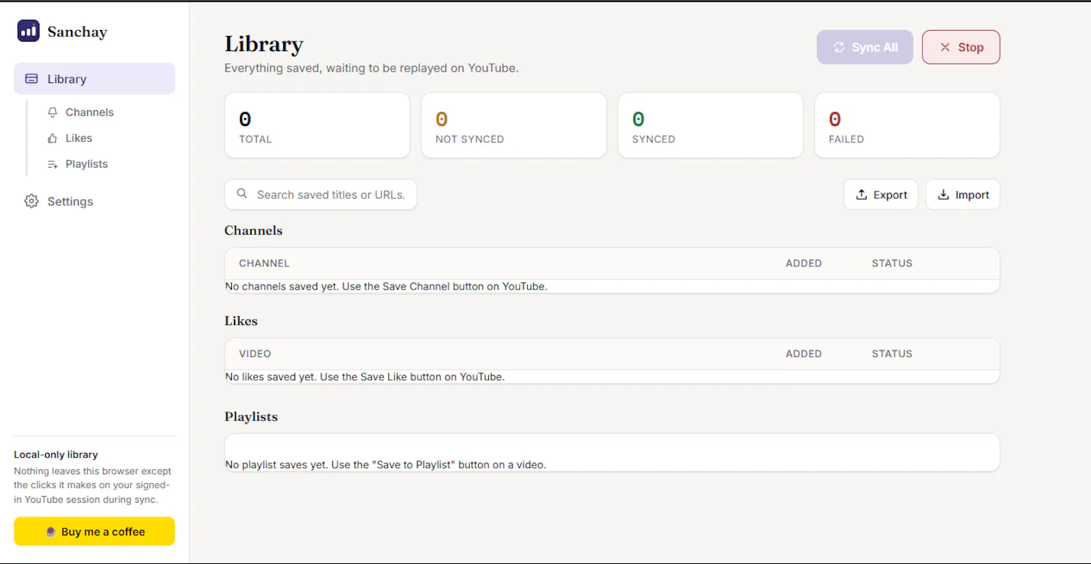
Task: Click the 'No likes saved yet' message
Action: coord(365,377)
